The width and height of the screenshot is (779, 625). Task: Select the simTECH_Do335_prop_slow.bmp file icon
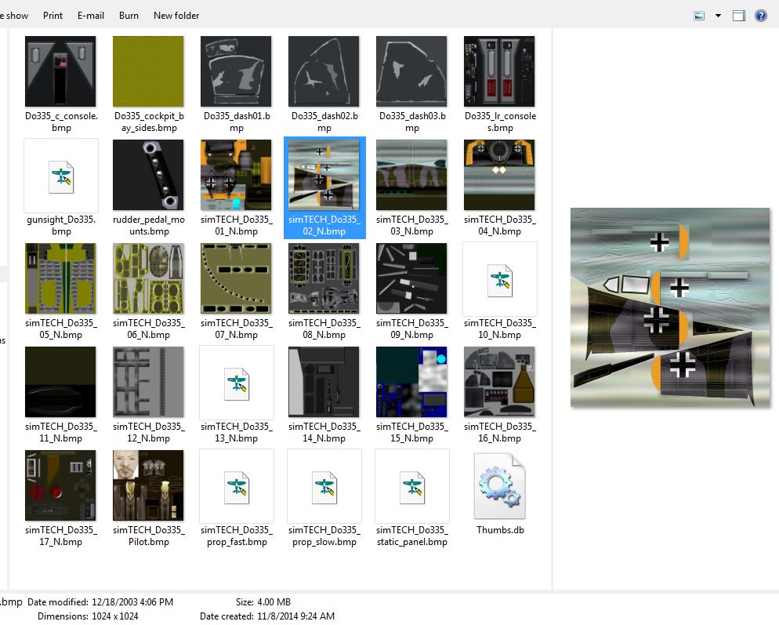pos(324,486)
